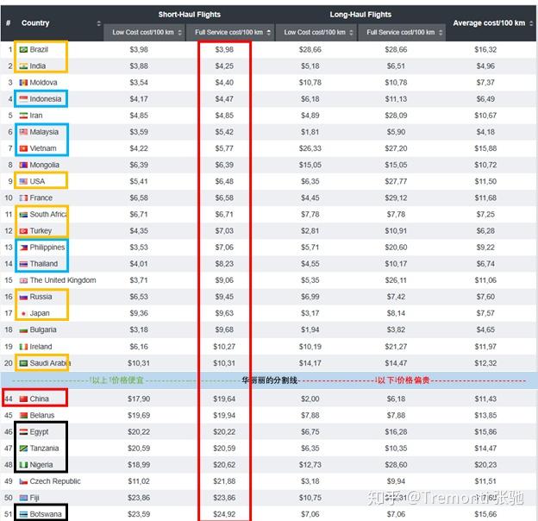The image size is (538, 521).
Task: Select Botswana's short-haul full service $24,92
Action: (x=224, y=514)
